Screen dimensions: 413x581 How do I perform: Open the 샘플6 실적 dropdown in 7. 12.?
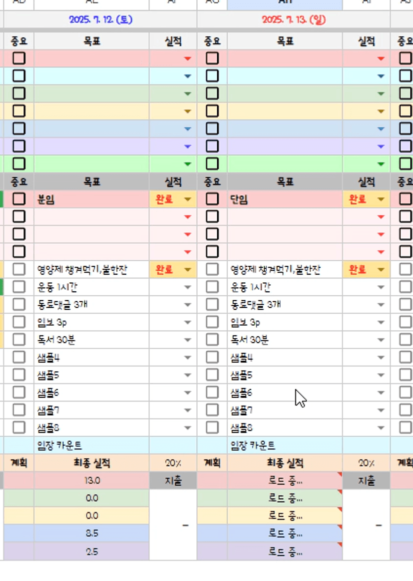(x=187, y=393)
